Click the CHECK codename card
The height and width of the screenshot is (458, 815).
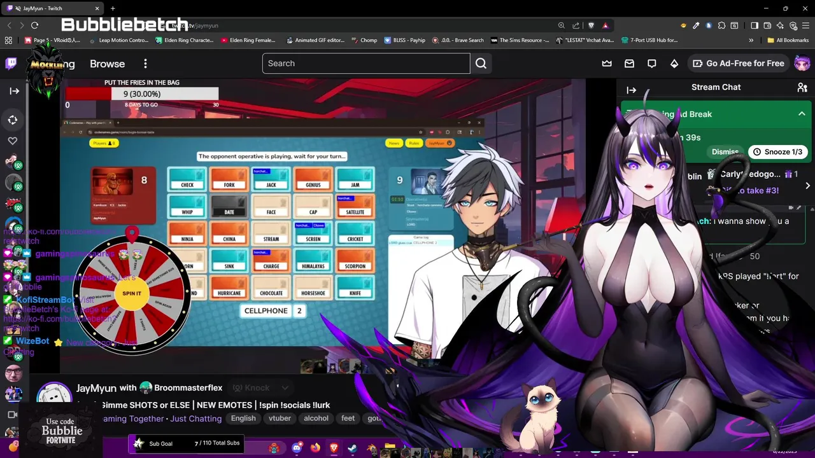tap(187, 179)
